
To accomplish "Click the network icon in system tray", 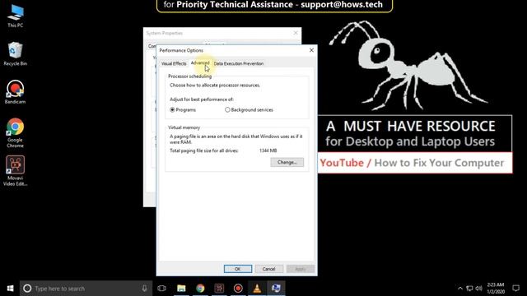I will click(469, 289).
